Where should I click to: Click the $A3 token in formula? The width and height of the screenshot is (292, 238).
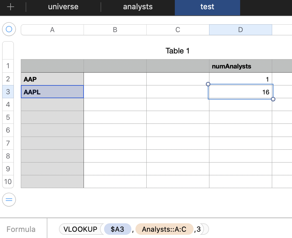pyautogui.click(x=117, y=229)
